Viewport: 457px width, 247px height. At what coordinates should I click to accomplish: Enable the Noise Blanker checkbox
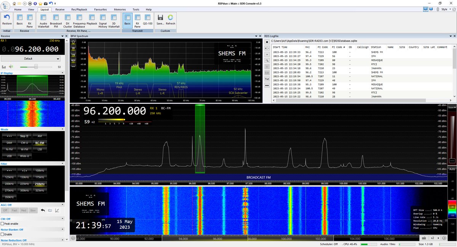(3, 234)
